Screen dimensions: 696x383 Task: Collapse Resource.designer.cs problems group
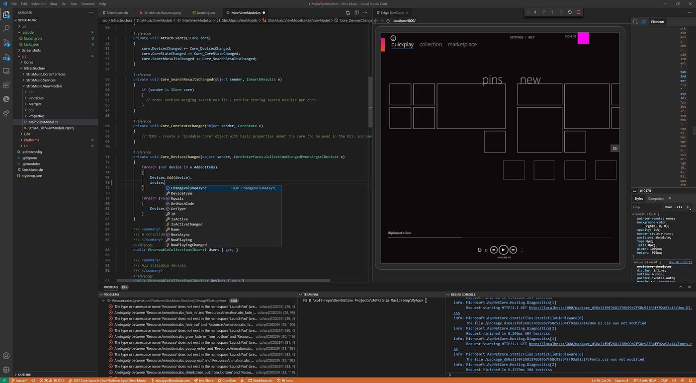click(104, 301)
